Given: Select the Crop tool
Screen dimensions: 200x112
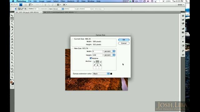Looking at the screenshot, I should (12, 27).
